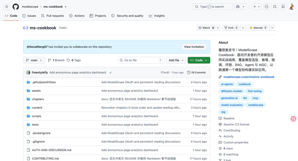Image resolution: width=298 pixels, height=161 pixels.
Task: Expand the Add file dropdown
Action: coord(176,60)
